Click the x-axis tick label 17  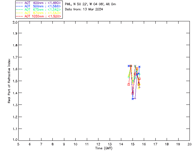(155, 144)
